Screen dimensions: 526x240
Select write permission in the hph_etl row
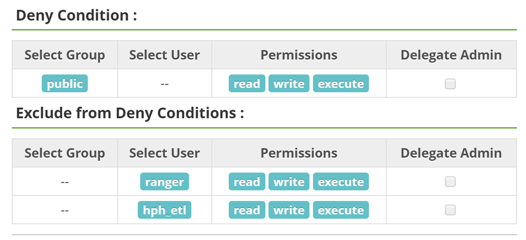click(289, 210)
